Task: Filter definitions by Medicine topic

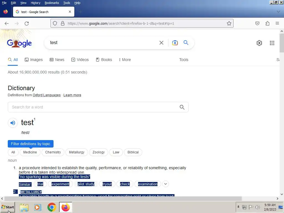Action: click(x=30, y=152)
